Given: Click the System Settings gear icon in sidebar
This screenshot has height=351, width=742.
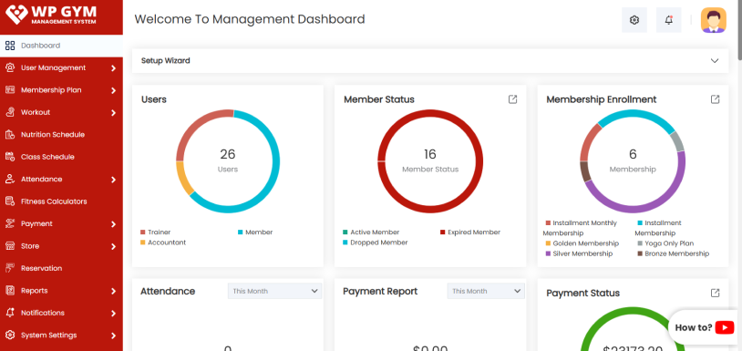Looking at the screenshot, I should (10, 335).
